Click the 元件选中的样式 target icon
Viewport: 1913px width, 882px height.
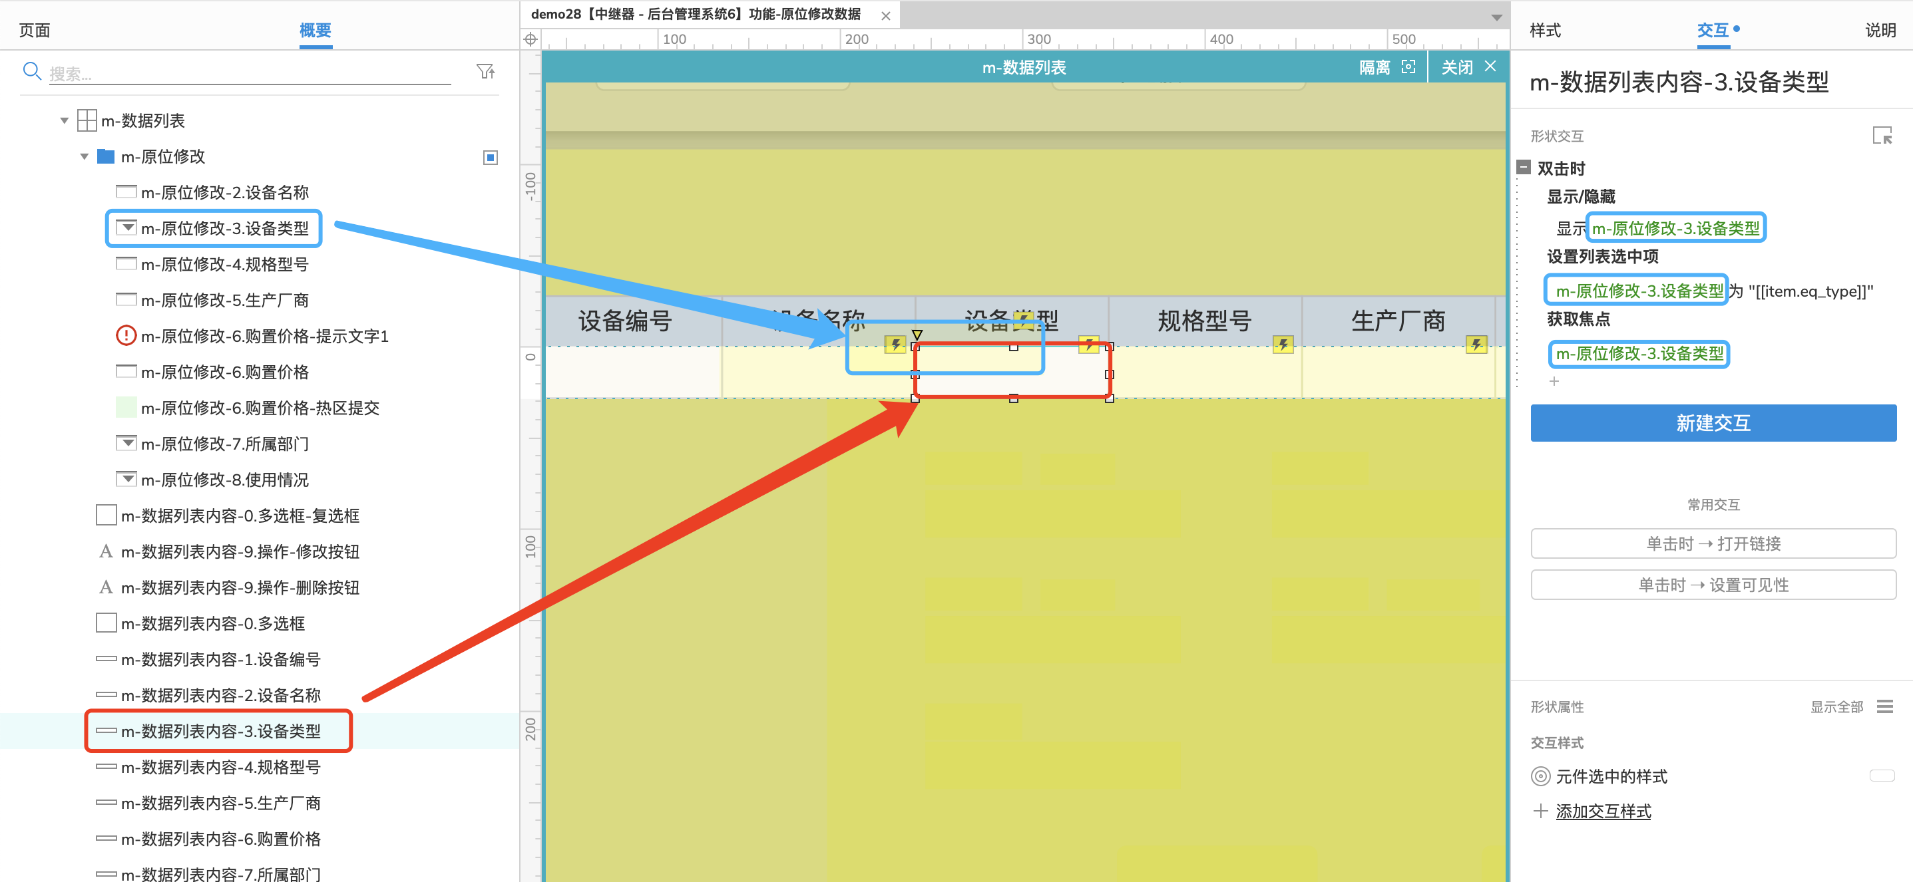click(x=1541, y=777)
